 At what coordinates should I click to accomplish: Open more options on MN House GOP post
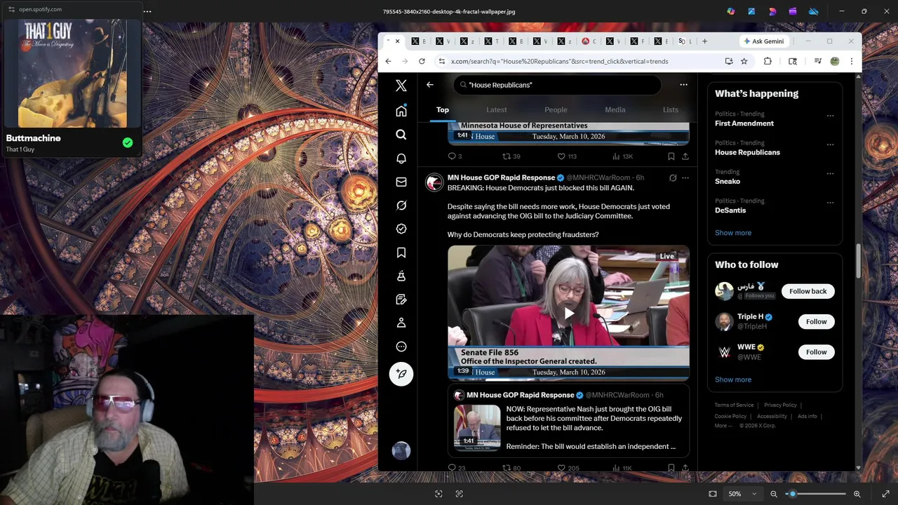tap(685, 178)
